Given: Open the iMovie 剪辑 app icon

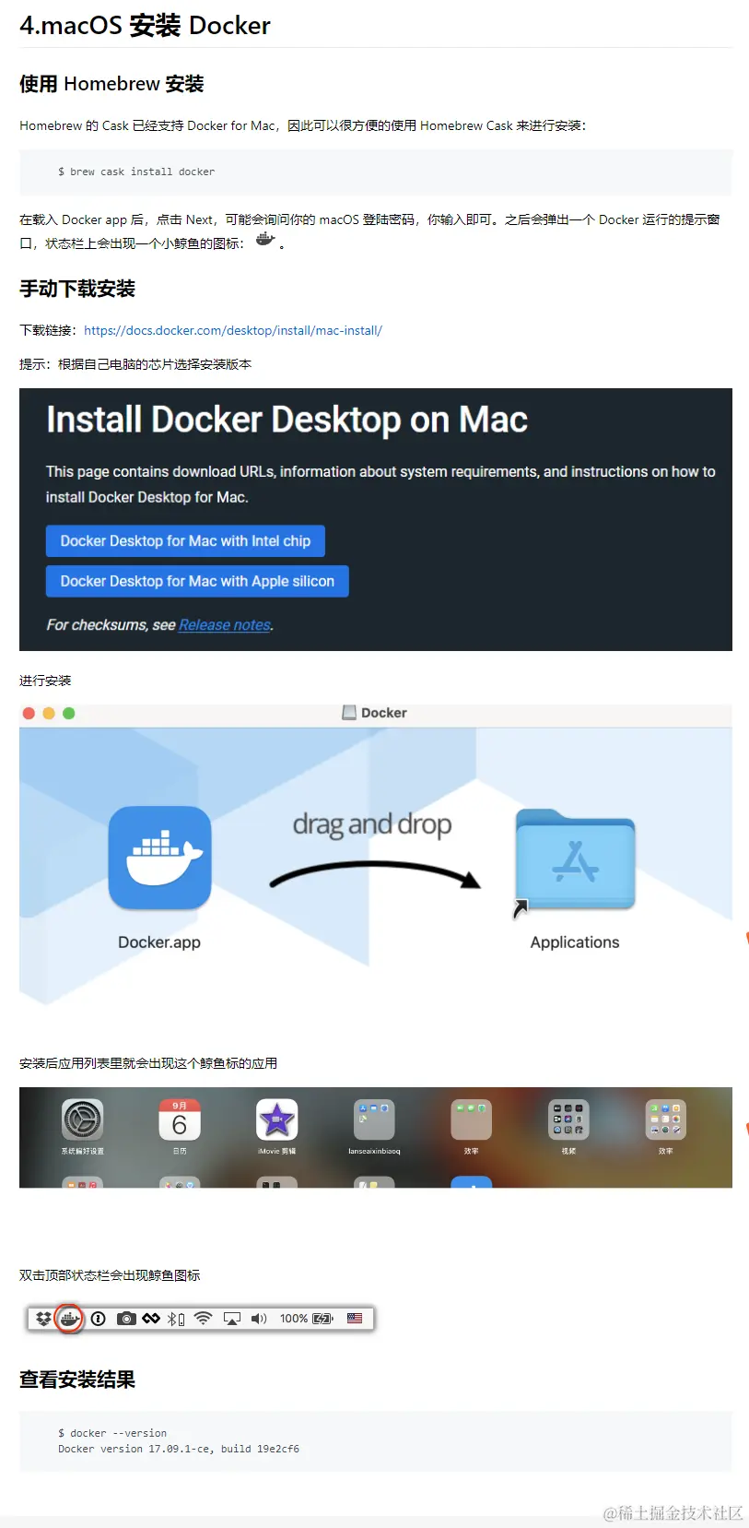Looking at the screenshot, I should pos(276,1119).
